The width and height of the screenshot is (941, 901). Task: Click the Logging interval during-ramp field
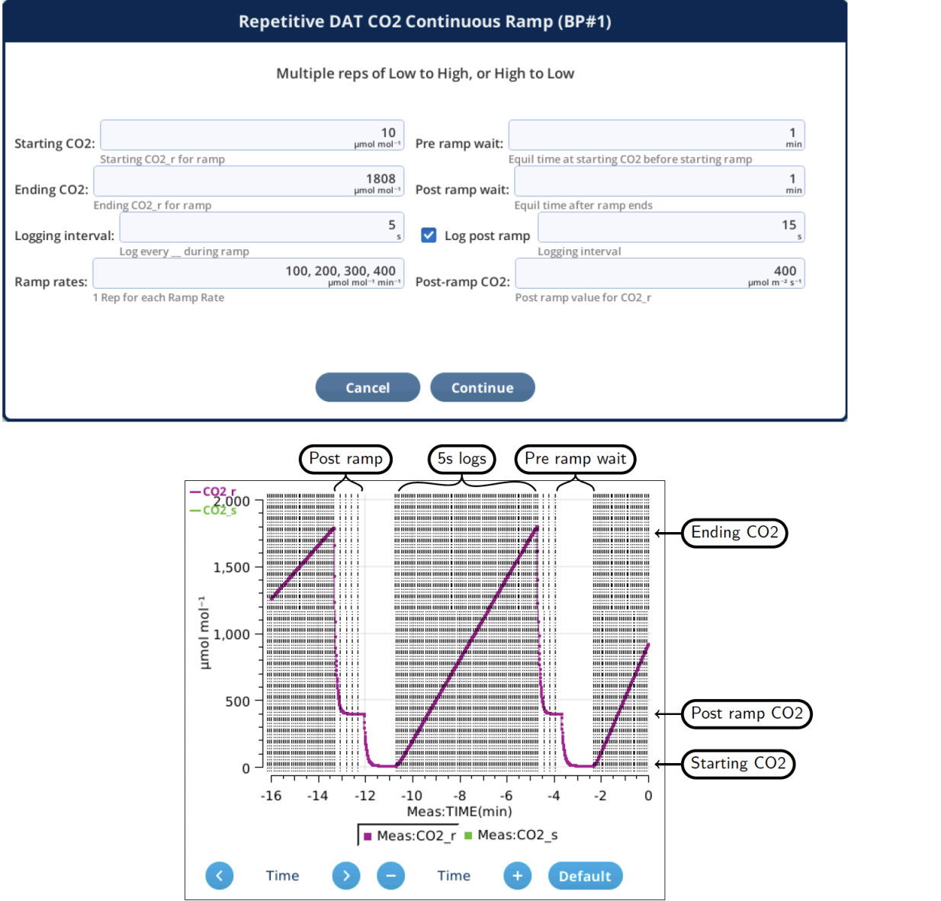pos(262,227)
